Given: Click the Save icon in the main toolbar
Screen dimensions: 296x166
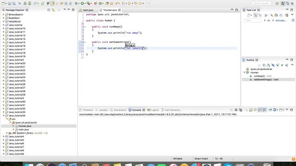Looking at the screenshot, I should click(x=9, y=3).
